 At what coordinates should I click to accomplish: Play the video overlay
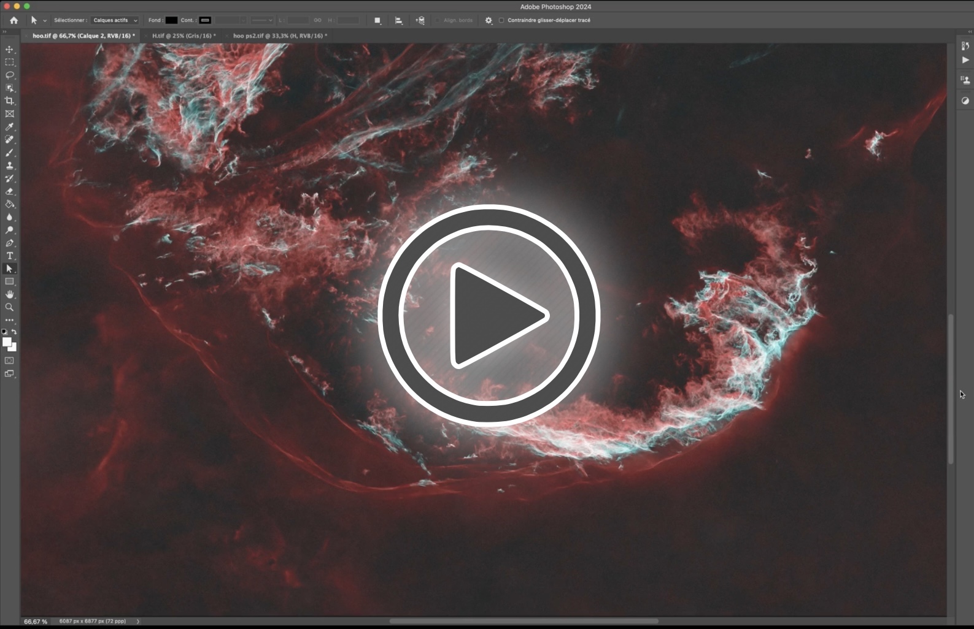(x=489, y=315)
